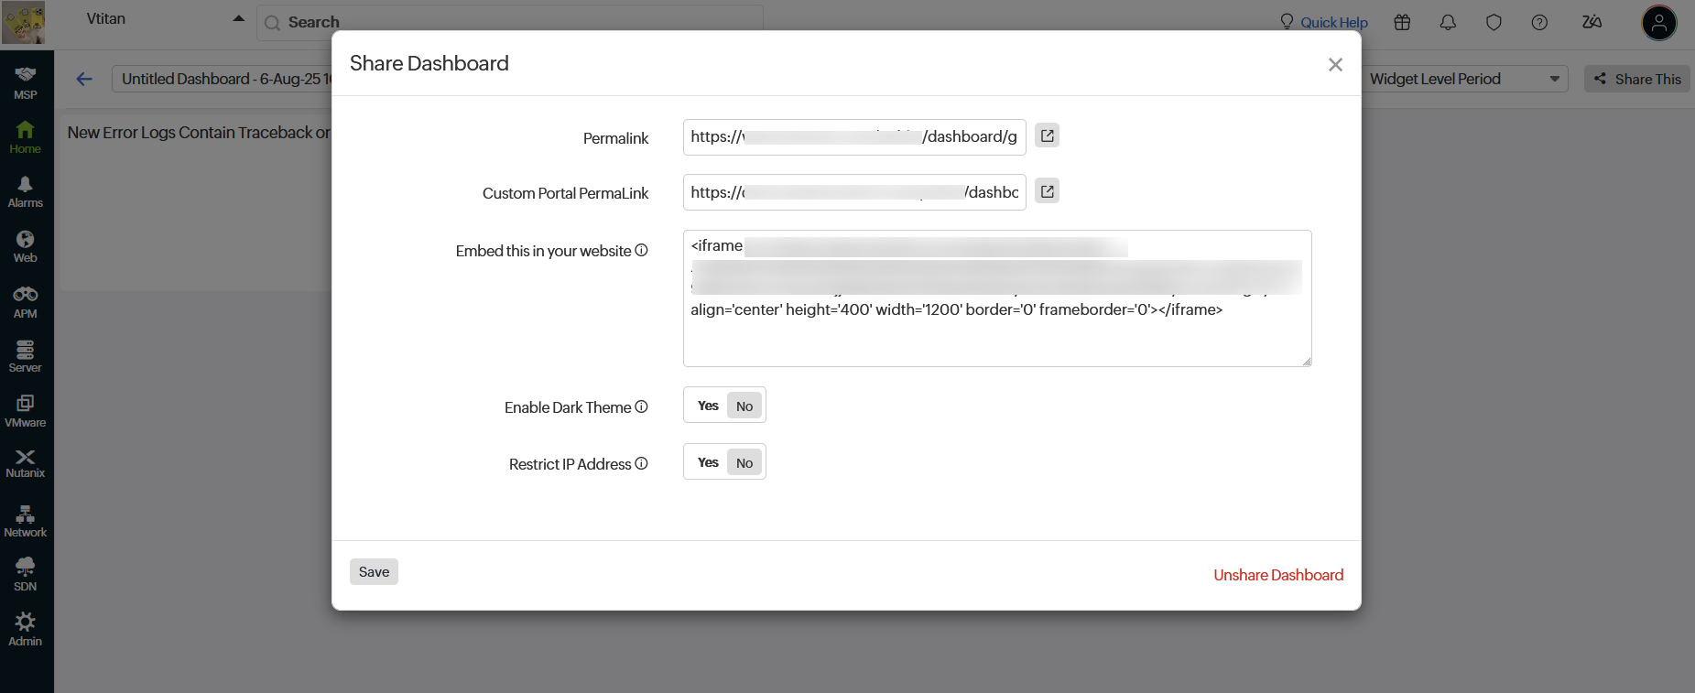Set Restrict IP Address to Yes

coord(708,462)
